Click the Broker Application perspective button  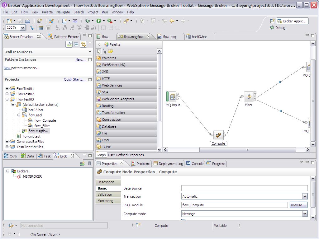click(292, 21)
